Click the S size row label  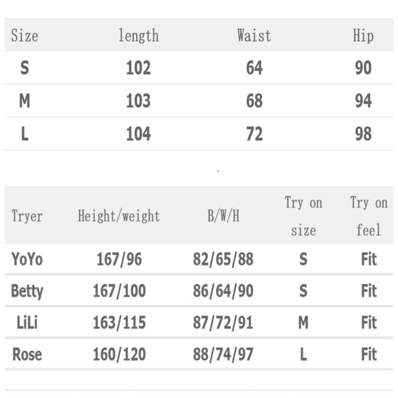[24, 68]
